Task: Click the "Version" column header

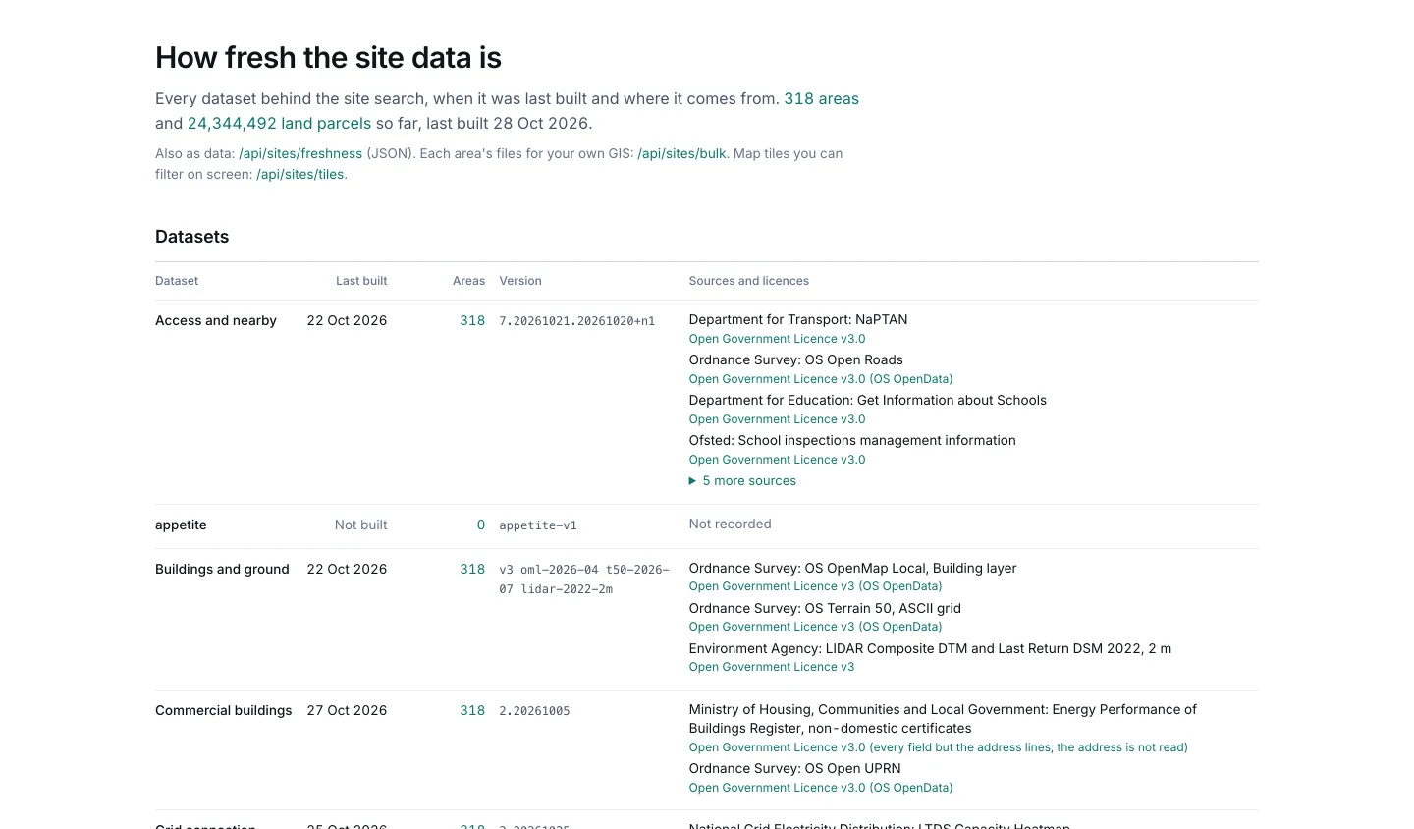Action: pyautogui.click(x=520, y=281)
